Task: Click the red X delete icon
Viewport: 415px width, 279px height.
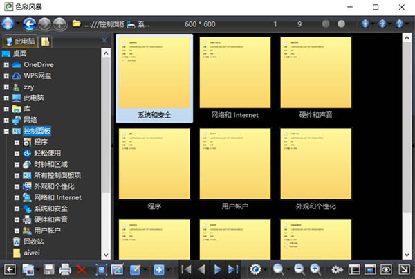Action: tap(82, 270)
